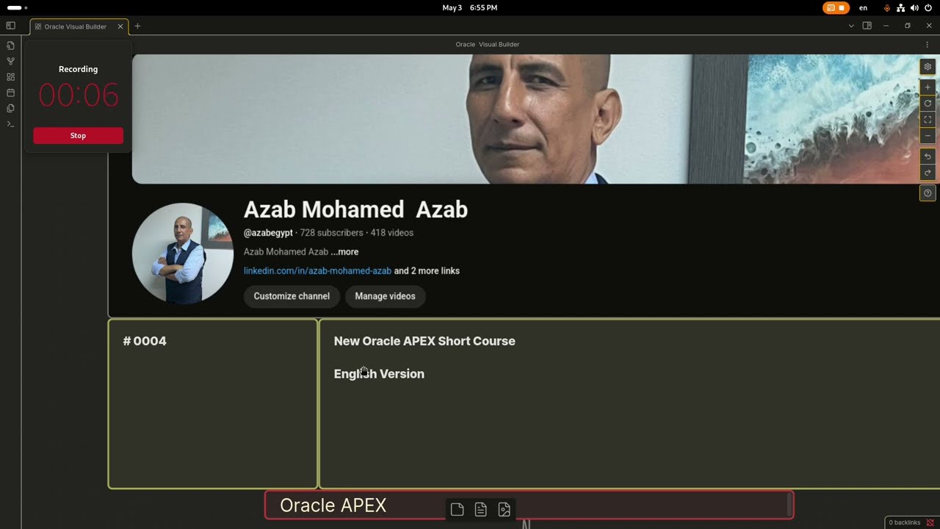
Task: Click the Azab Mohamed Azab channel name
Action: (x=355, y=209)
